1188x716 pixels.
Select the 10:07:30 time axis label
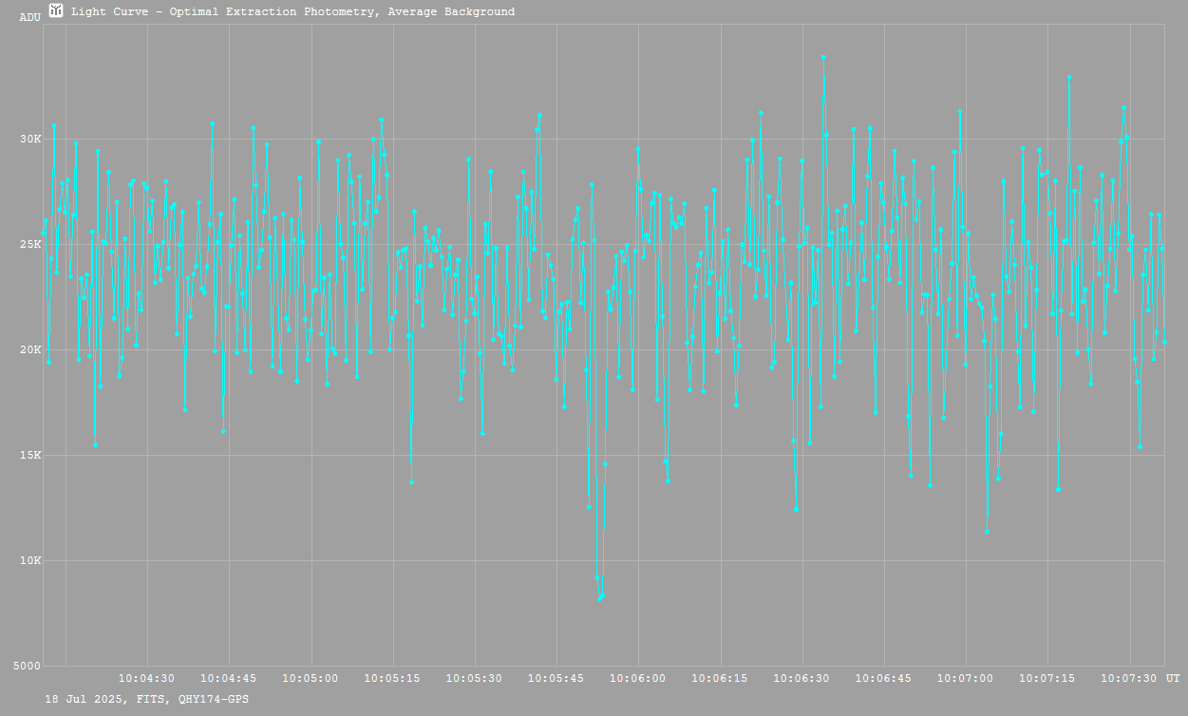[x=1130, y=679]
